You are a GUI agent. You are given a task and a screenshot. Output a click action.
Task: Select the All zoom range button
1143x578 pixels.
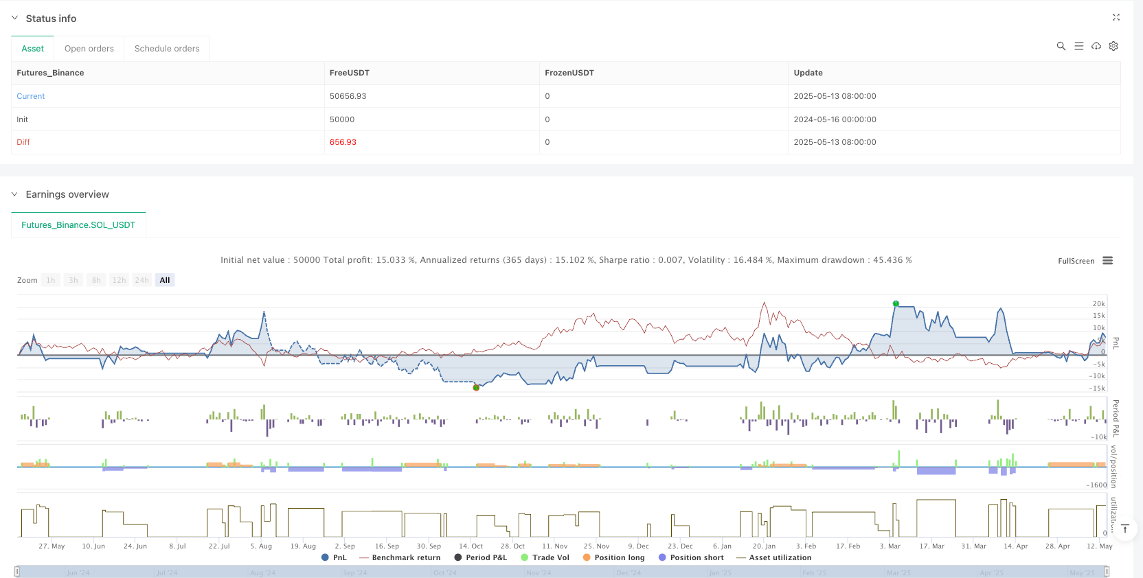point(165,280)
